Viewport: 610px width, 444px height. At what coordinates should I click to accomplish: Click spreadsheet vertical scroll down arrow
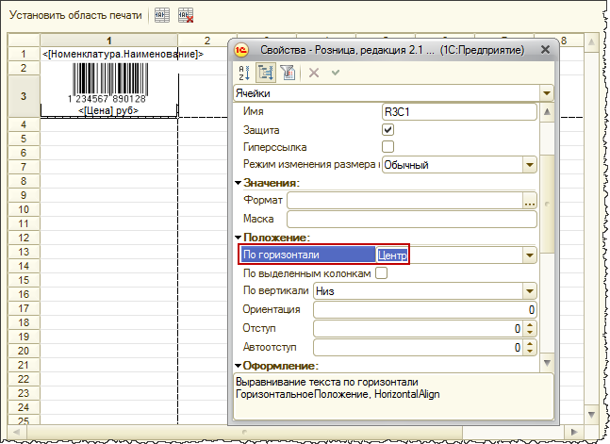tap(591, 415)
